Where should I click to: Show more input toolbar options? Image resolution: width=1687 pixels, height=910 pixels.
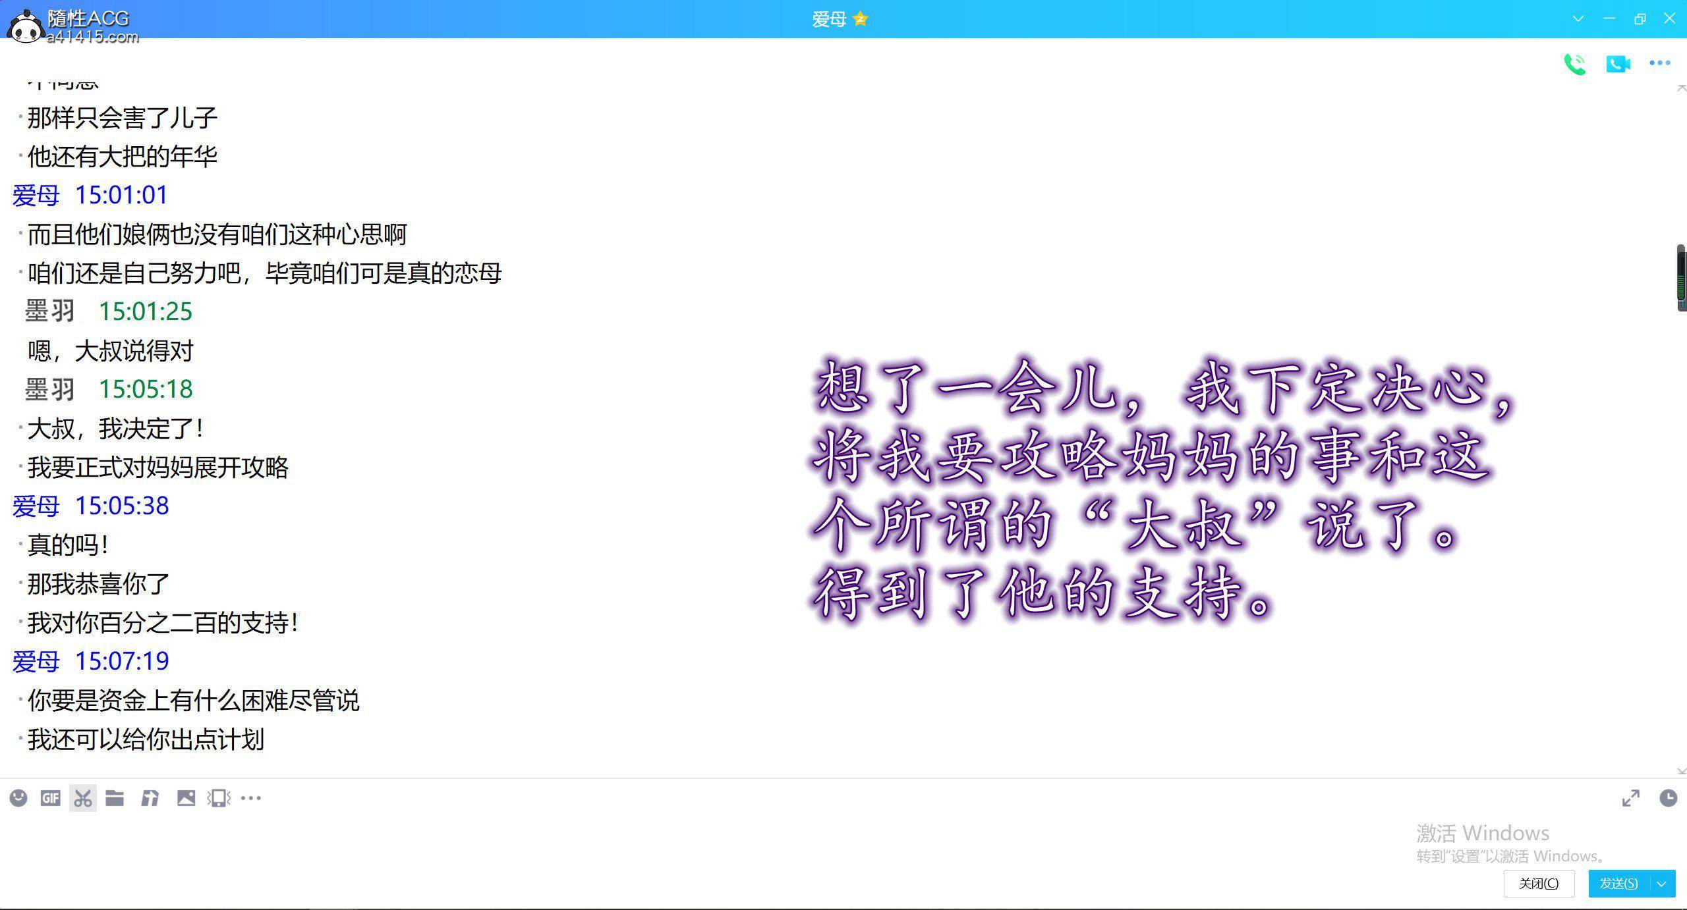tap(251, 798)
